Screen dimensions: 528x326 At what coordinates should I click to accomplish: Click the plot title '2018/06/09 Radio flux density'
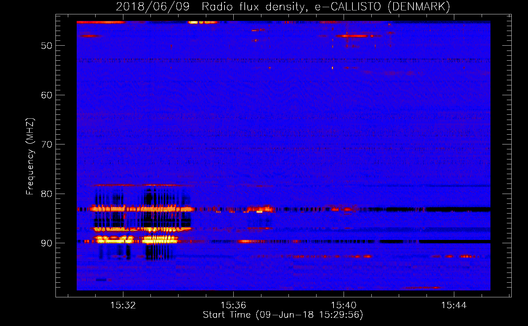click(x=283, y=7)
